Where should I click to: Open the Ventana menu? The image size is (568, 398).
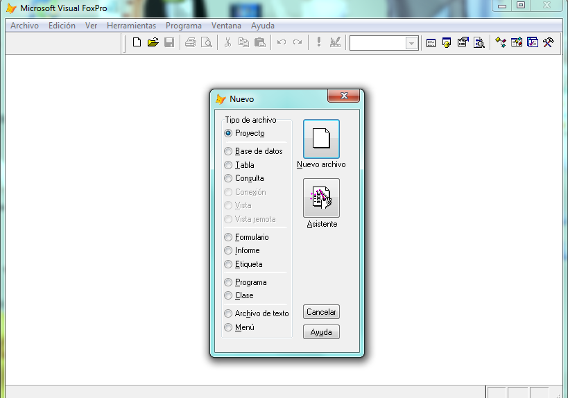click(x=226, y=26)
